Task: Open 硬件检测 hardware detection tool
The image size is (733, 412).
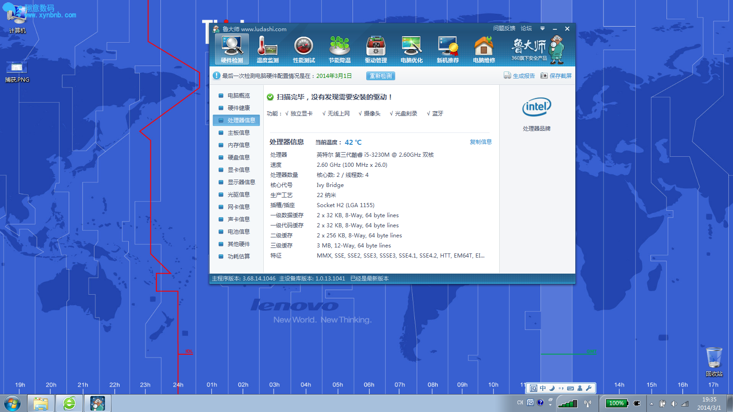Action: [232, 49]
